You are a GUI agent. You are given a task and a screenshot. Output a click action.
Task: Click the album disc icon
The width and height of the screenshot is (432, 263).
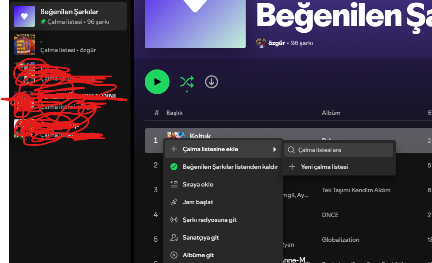coord(174,255)
